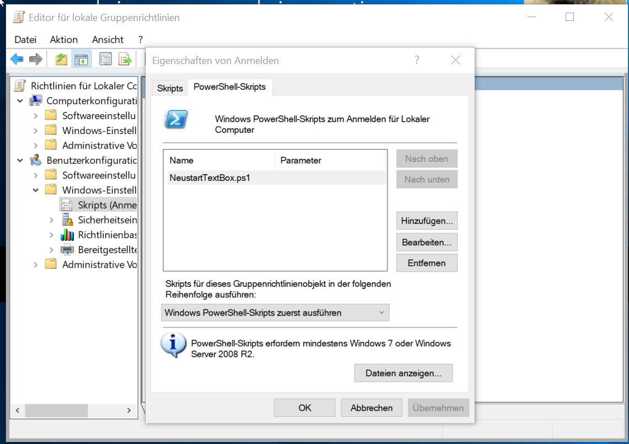Click the tree scrollbar left arrow
Image resolution: width=629 pixels, height=444 pixels.
18,410
